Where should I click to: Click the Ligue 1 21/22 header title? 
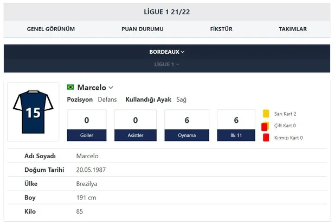167,11
